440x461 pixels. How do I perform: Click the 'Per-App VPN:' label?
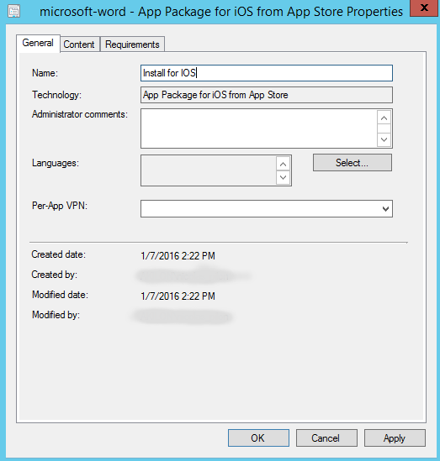[x=60, y=206]
